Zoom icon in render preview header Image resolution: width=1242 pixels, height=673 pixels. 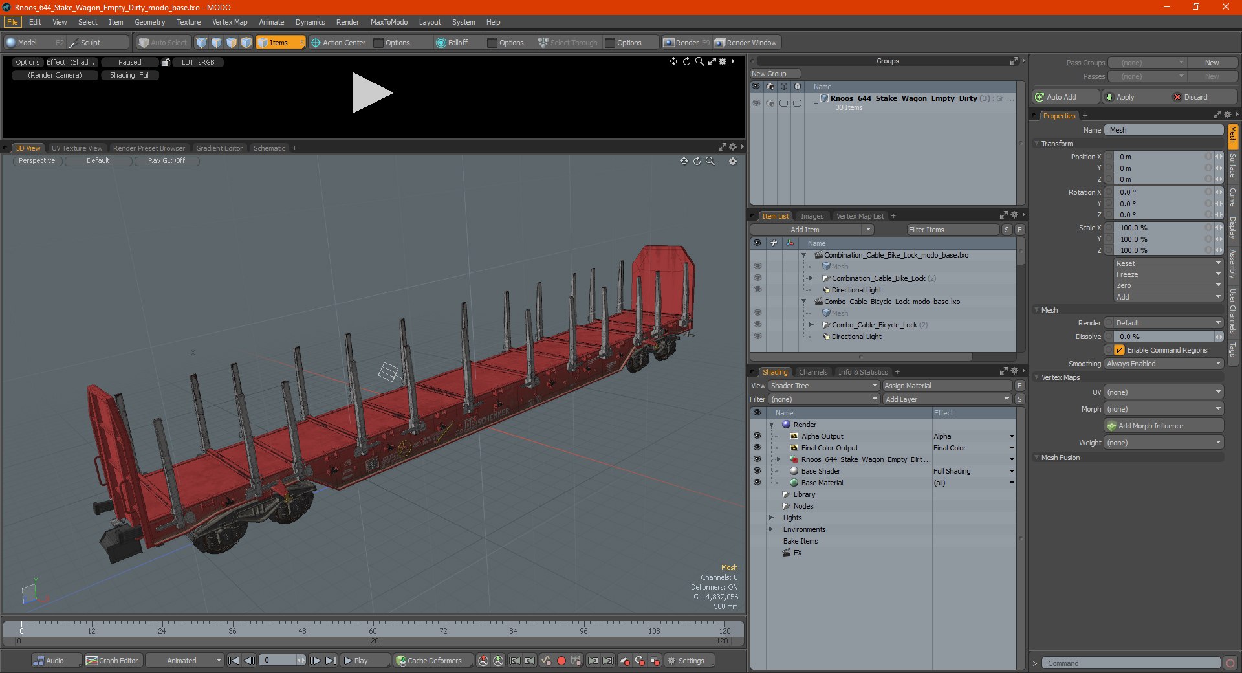pyautogui.click(x=699, y=61)
